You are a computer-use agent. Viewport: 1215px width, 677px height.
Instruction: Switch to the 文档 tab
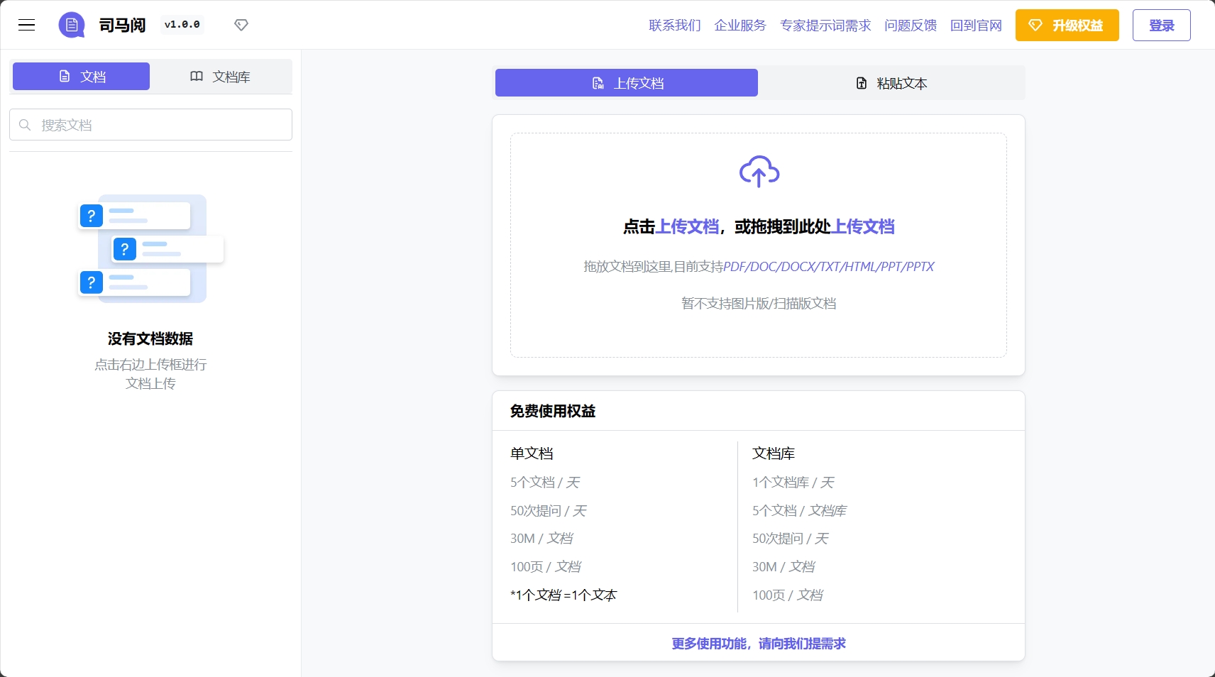click(82, 76)
